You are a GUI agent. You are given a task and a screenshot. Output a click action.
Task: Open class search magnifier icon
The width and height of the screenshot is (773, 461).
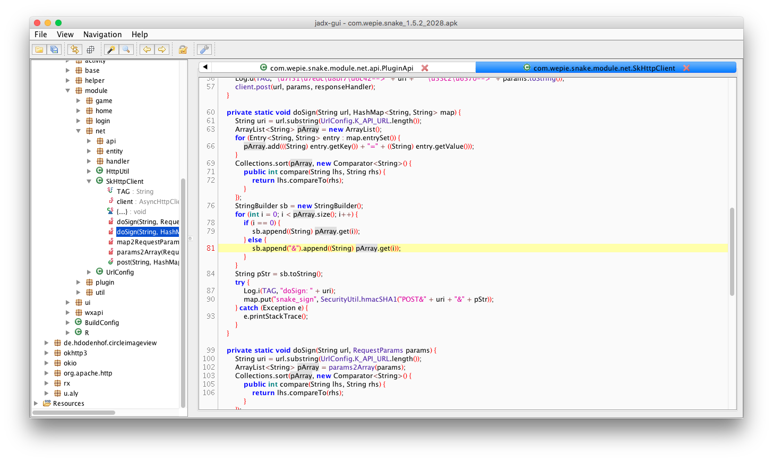pos(126,49)
